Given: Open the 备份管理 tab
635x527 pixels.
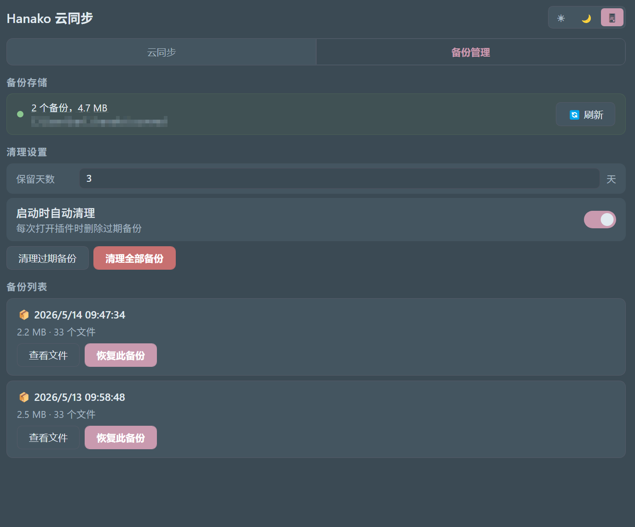Looking at the screenshot, I should (x=471, y=52).
